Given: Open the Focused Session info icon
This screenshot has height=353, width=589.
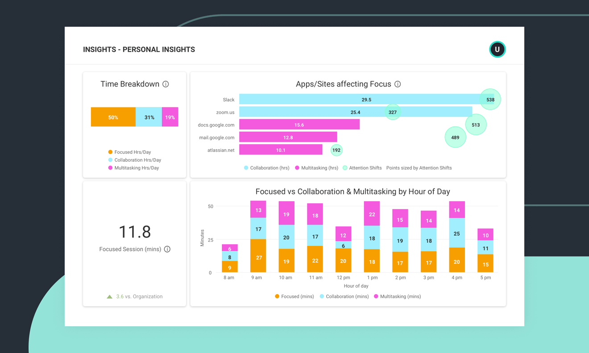Looking at the screenshot, I should coord(167,249).
